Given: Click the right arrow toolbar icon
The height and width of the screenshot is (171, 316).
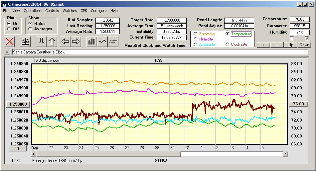Looking at the screenshot, I should pos(76,42).
